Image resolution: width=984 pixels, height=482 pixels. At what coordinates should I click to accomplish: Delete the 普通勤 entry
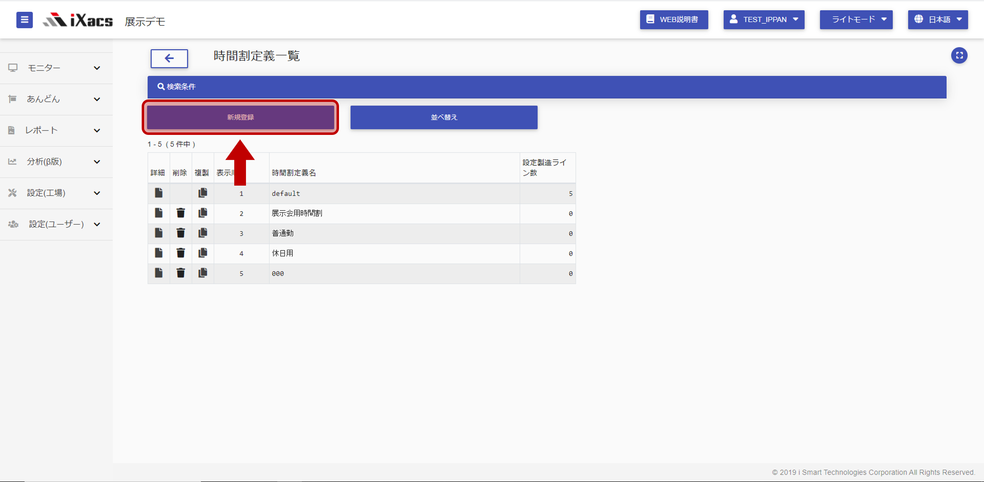tap(181, 233)
